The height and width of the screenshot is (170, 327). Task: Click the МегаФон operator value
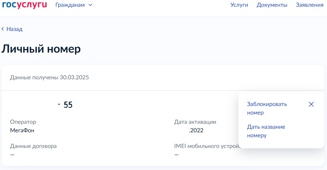(x=22, y=130)
